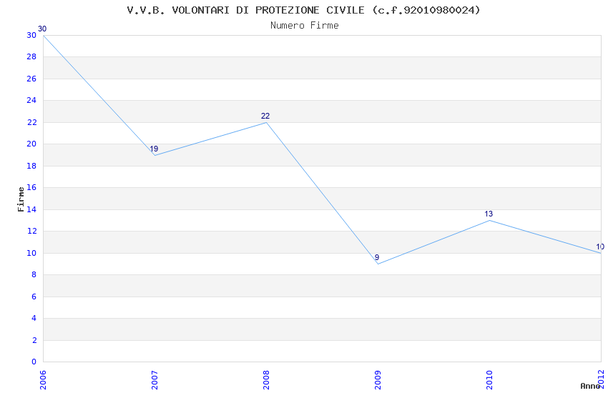
Task: Click the y-axis tick label 26
Action: [x=31, y=79]
